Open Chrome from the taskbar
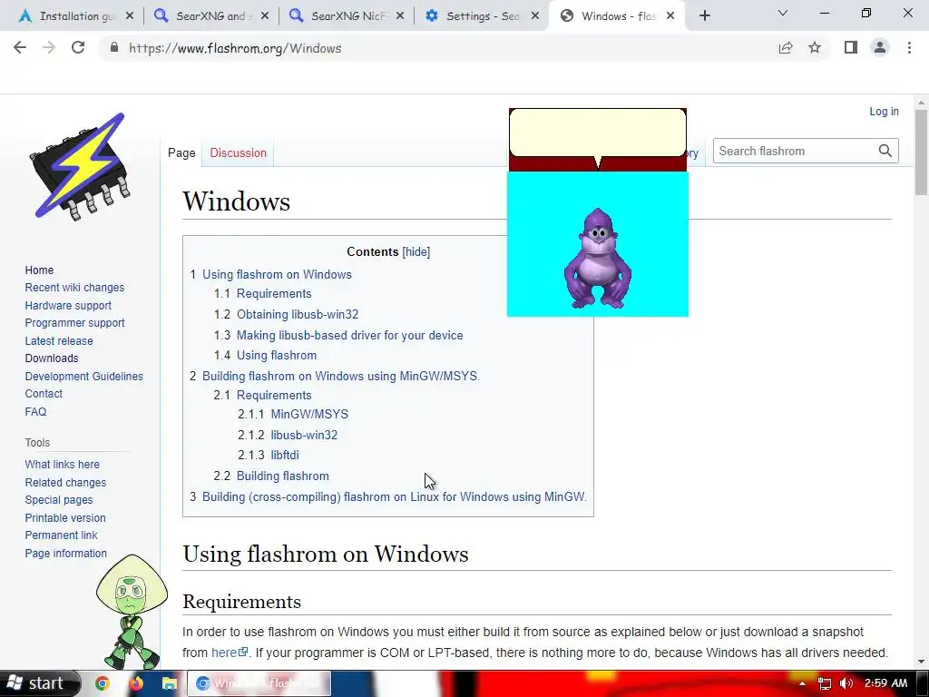Viewport: 929px width, 697px height. pyautogui.click(x=102, y=683)
